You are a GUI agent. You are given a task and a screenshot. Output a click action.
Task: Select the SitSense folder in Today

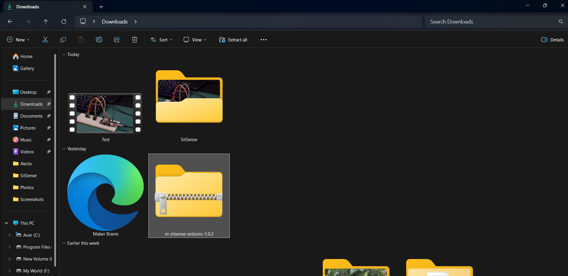pos(189,96)
